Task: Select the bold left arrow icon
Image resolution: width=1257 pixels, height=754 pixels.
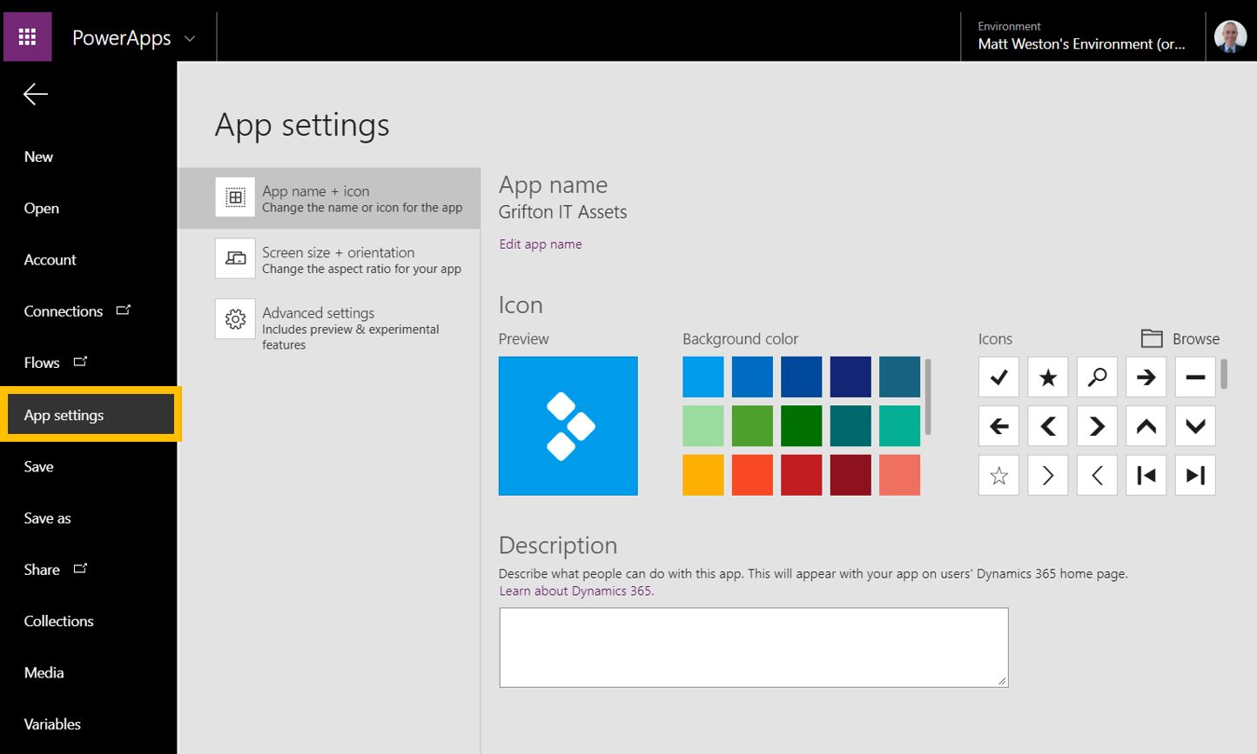Action: 998,426
